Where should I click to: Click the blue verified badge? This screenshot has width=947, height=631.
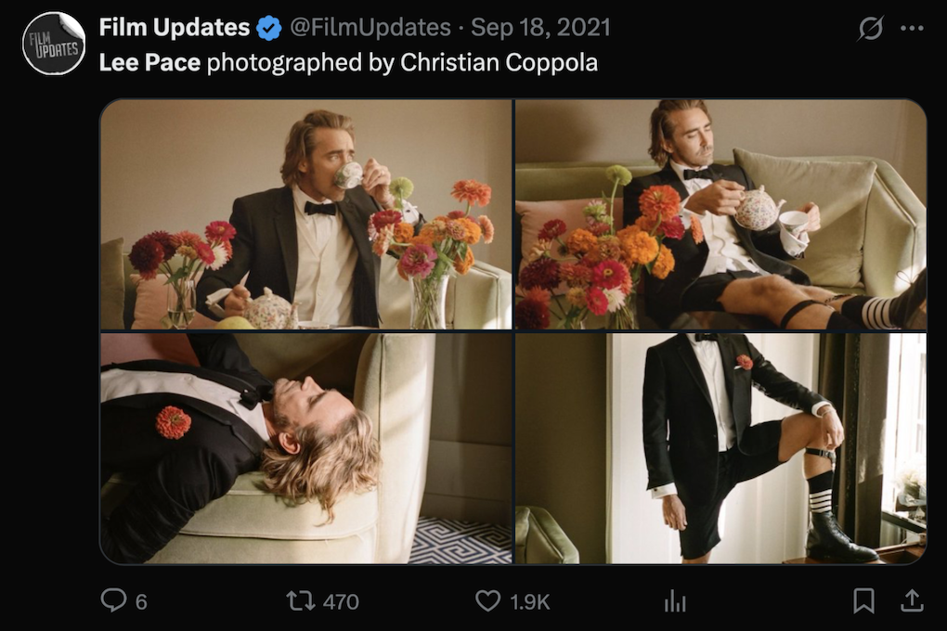click(269, 29)
